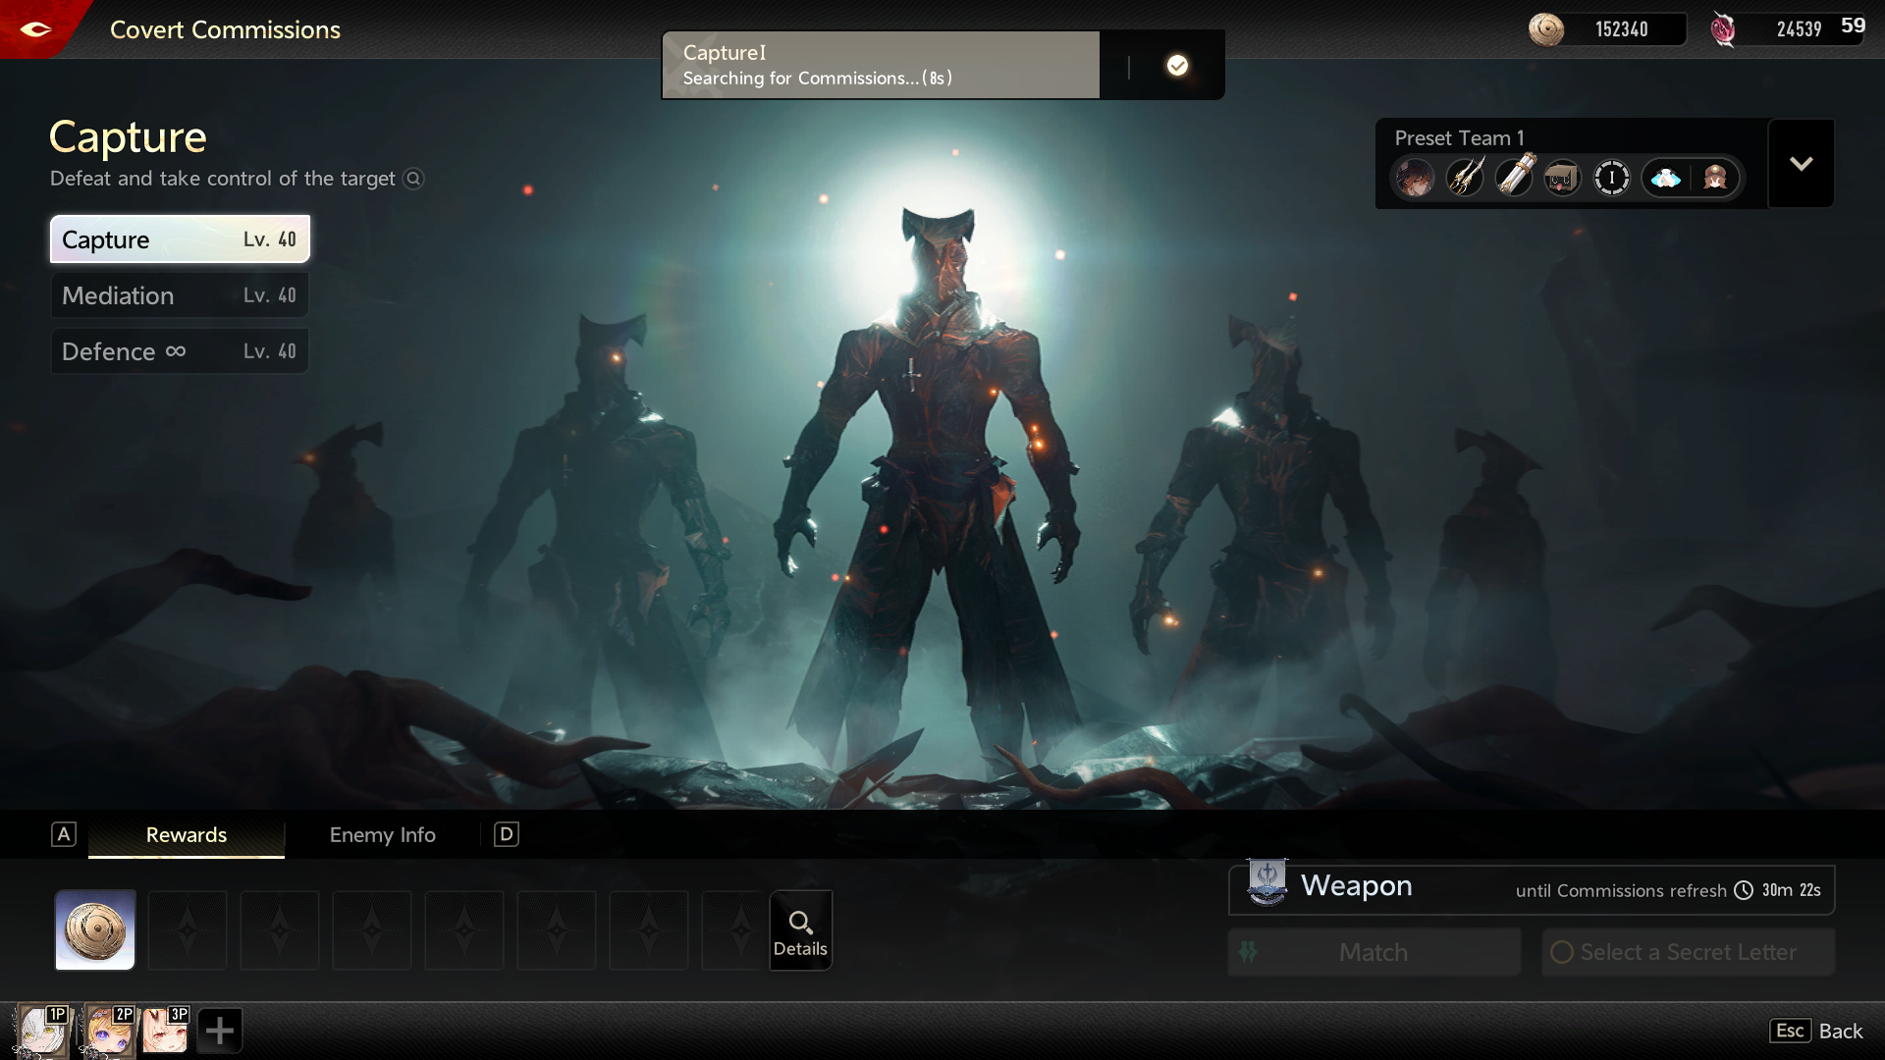
Task: Click the checkmark on the searching notification
Action: (1177, 66)
